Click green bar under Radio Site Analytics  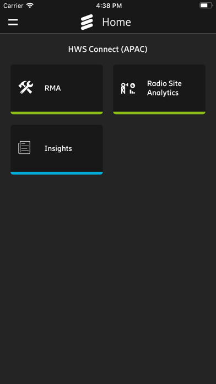click(159, 113)
